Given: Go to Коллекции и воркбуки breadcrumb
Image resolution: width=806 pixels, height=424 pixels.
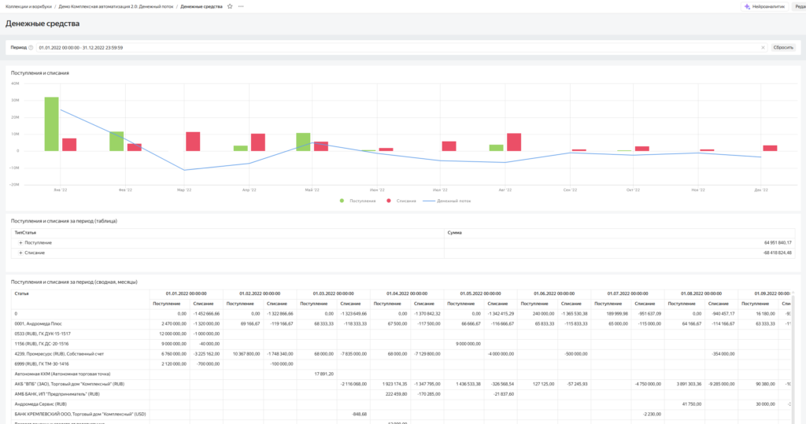Looking at the screenshot, I should (x=28, y=6).
